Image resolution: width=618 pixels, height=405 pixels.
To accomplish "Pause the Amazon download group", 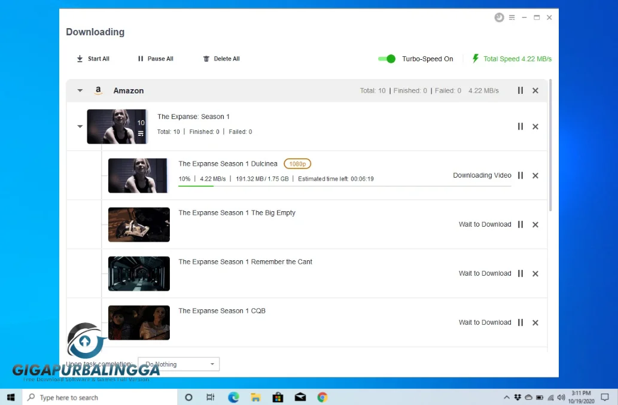I will [x=520, y=91].
